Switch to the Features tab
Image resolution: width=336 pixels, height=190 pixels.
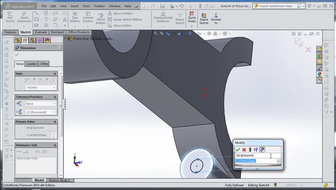point(10,32)
